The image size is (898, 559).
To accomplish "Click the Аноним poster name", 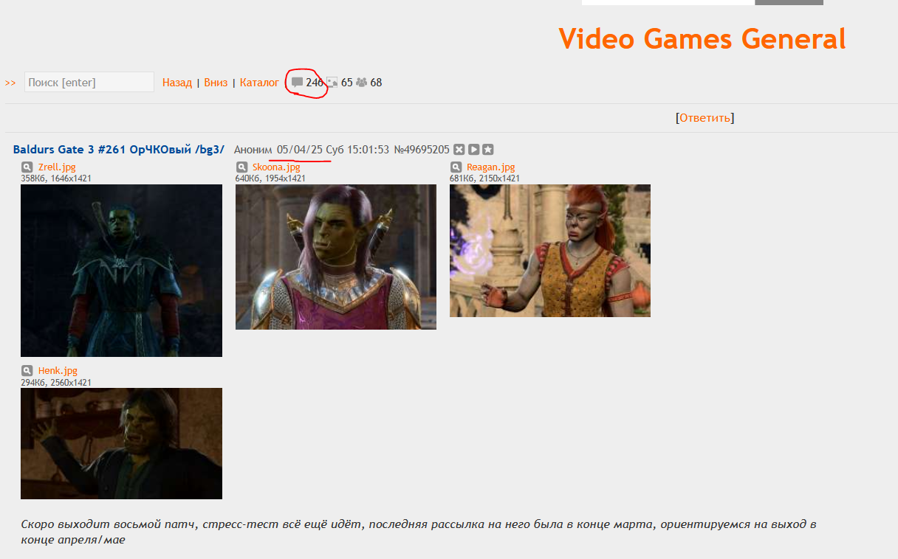I will tap(253, 150).
